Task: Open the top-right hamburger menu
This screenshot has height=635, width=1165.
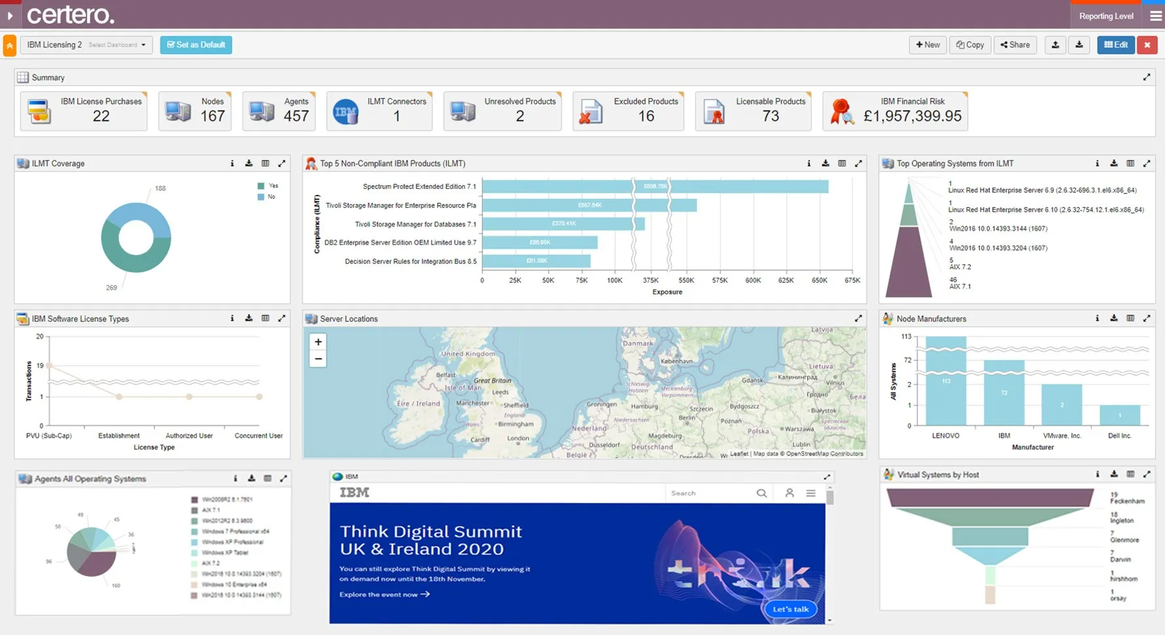Action: coord(1156,16)
